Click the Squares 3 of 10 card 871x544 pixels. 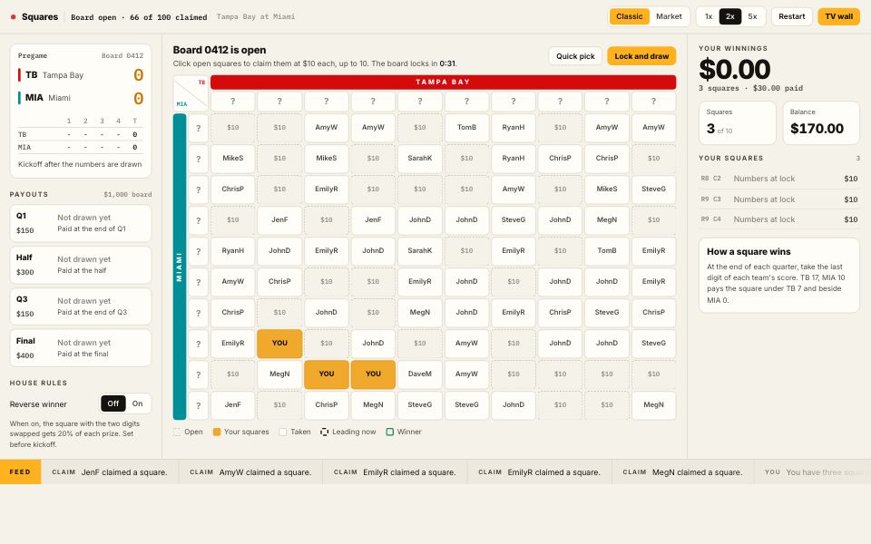point(737,122)
